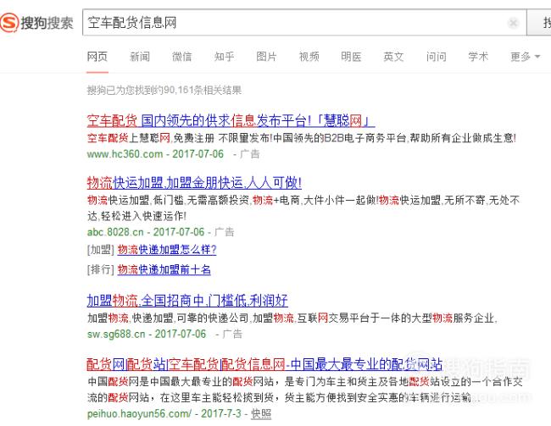Image resolution: width=551 pixels, height=426 pixels.
Task: Focus the search input containing 空车配货信息网
Action: coord(304,23)
